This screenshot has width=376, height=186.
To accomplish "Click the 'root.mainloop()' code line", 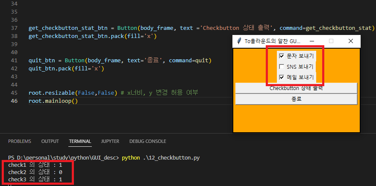I will [53, 101].
